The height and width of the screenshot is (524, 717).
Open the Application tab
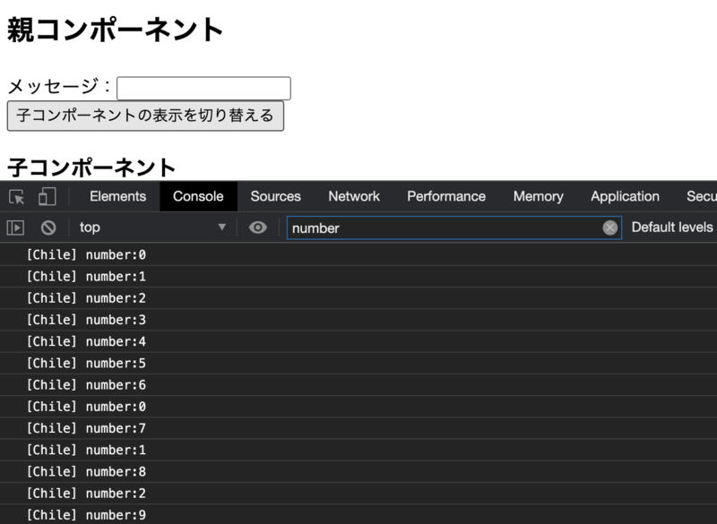(x=625, y=196)
